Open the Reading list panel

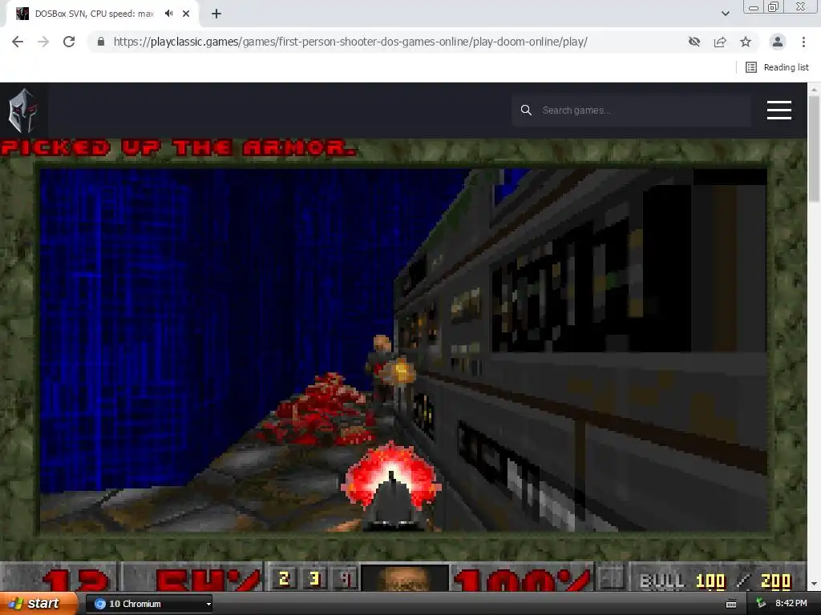pos(777,67)
